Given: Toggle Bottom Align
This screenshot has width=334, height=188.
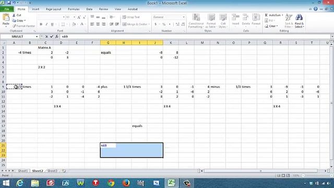Looking at the screenshot, I should point(104,17).
